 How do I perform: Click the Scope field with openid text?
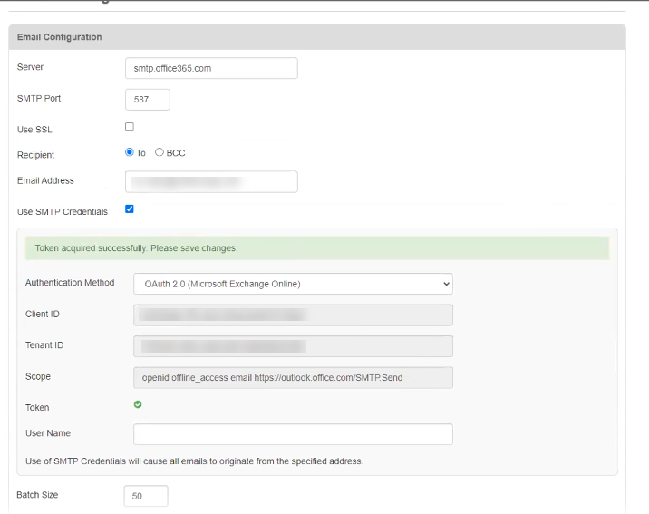pyautogui.click(x=293, y=377)
